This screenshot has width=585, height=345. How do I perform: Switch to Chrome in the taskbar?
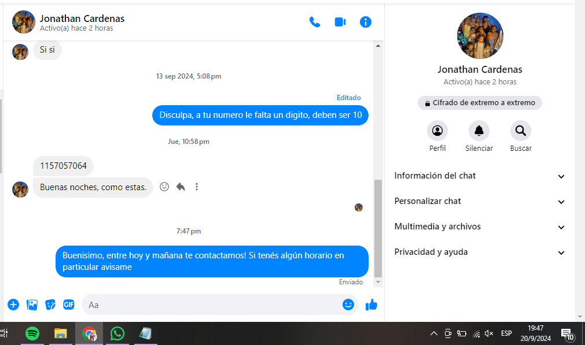89,333
